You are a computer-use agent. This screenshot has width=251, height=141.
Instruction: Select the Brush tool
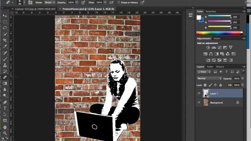pos(5,59)
